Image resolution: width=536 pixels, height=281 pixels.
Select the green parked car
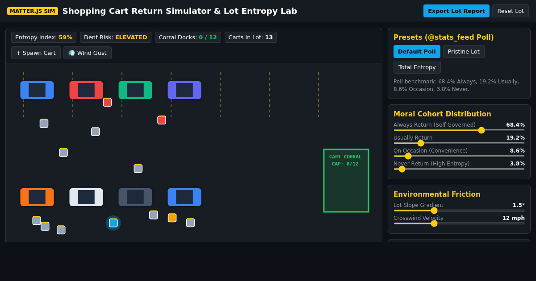coord(135,90)
